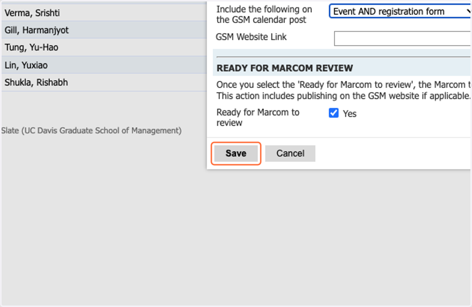Select the row Shukla, Rishabh
This screenshot has height=307, width=472.
[104, 82]
